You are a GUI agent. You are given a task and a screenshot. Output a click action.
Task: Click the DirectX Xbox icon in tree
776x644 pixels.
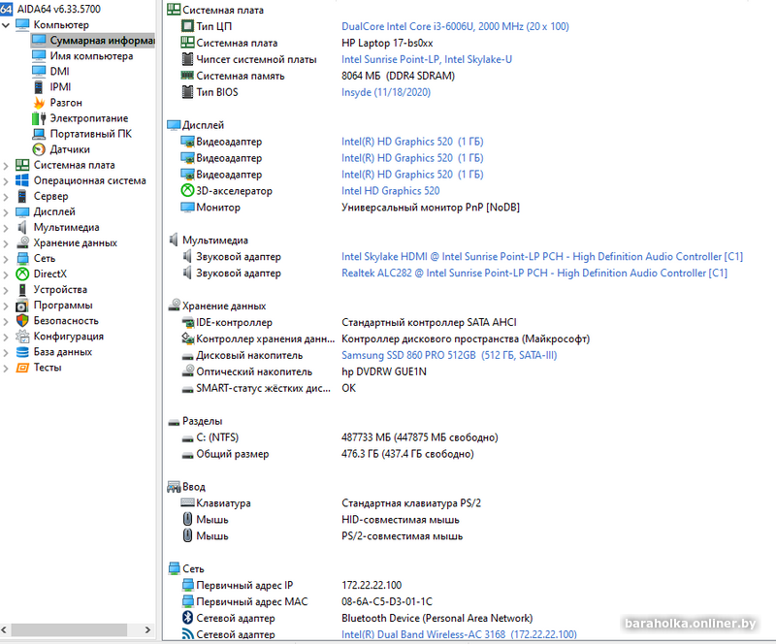click(x=22, y=274)
